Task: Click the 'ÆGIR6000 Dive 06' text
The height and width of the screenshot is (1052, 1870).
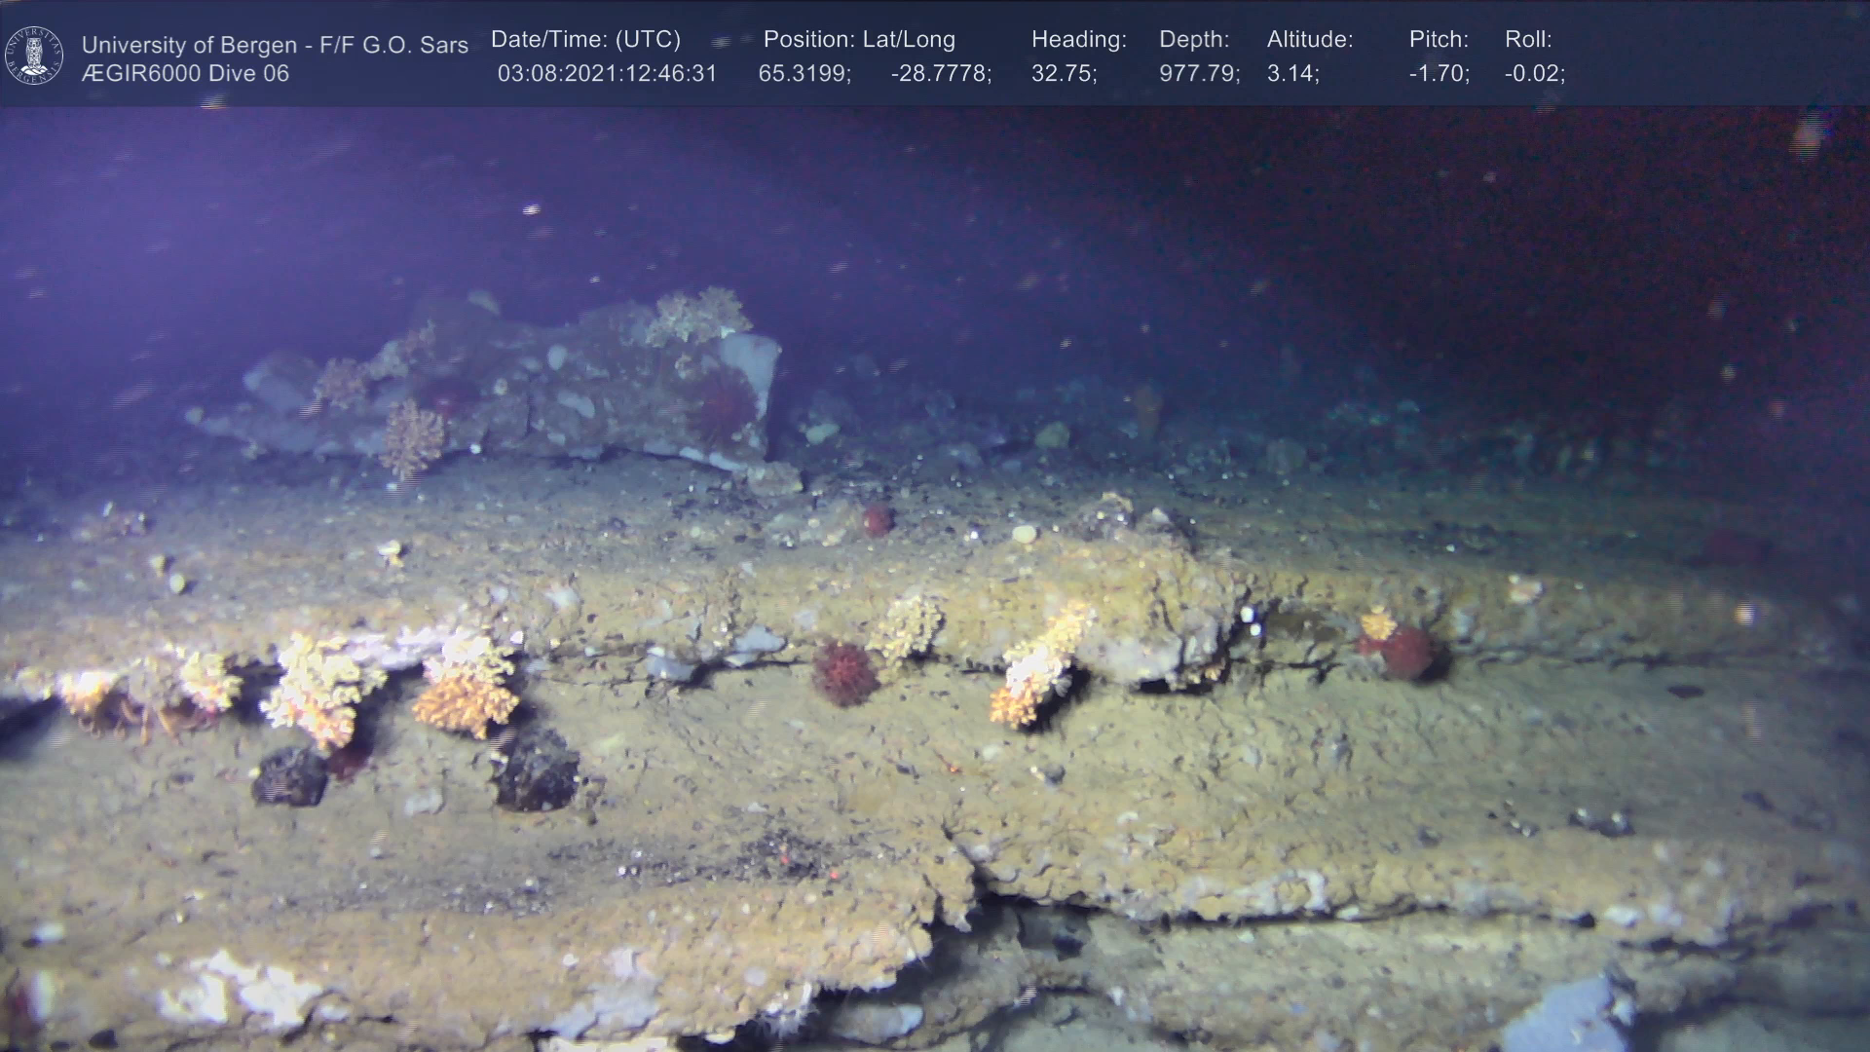Action: point(185,74)
